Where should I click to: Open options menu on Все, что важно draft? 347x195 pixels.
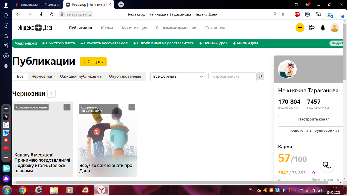click(132, 107)
